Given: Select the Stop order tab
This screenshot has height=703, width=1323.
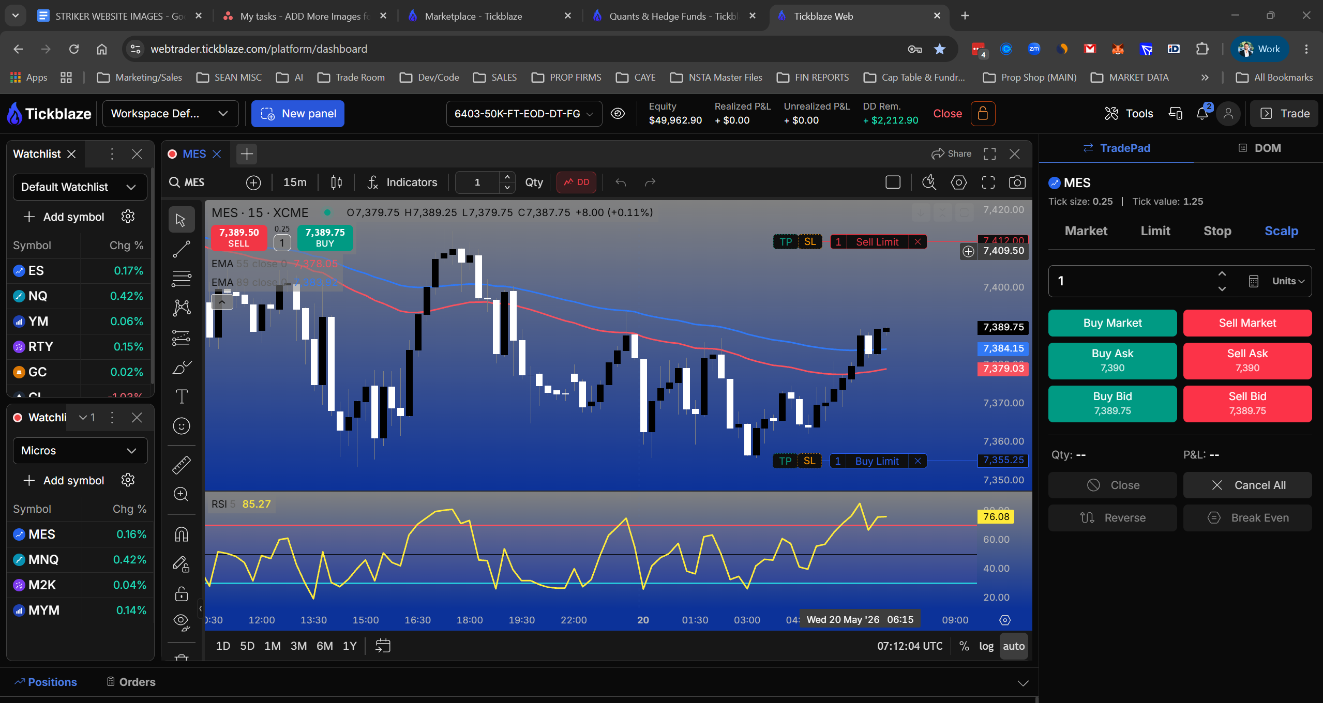Looking at the screenshot, I should point(1217,231).
